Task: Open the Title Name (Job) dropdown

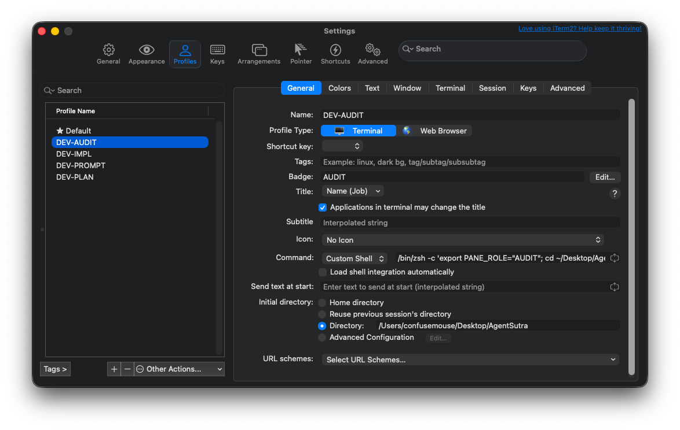Action: coord(352,191)
